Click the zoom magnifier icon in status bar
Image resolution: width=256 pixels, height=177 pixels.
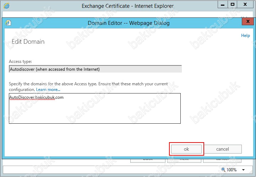tap(223, 169)
